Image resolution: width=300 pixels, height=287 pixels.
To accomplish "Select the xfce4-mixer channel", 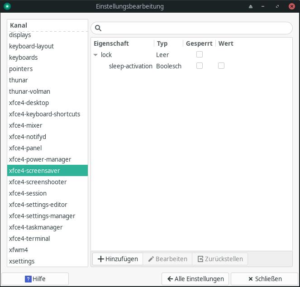I will (x=48, y=125).
